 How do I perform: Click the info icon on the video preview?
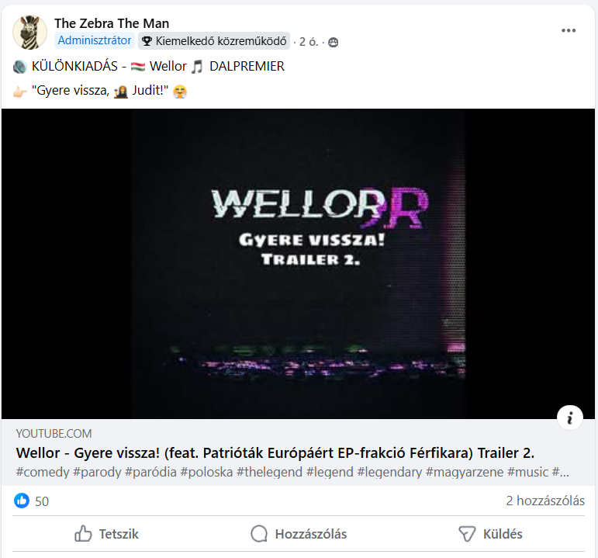coord(570,418)
